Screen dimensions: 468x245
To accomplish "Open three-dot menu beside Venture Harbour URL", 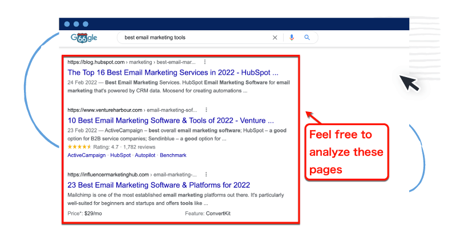I will click(207, 110).
